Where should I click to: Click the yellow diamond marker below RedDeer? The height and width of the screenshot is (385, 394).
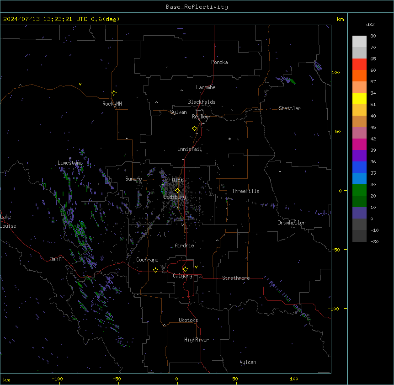pos(194,128)
